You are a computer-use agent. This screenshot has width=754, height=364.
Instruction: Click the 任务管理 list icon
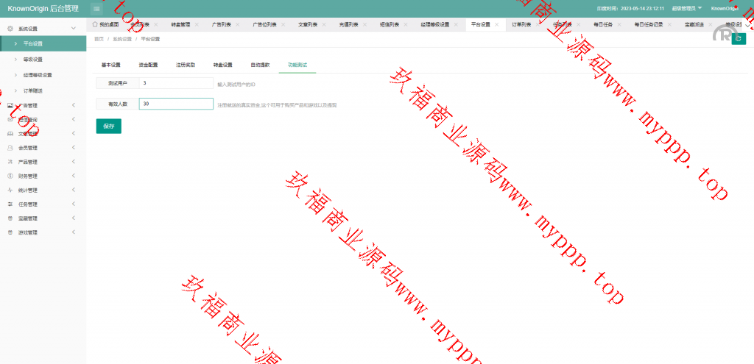[10, 204]
